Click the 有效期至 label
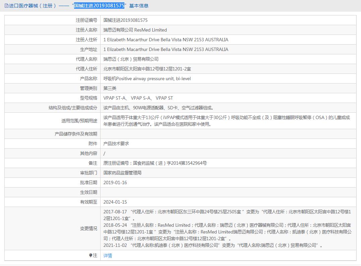Screen dimensions: 361x266 point(88,202)
